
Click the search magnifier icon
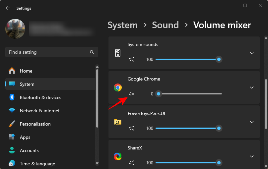pyautogui.click(x=92, y=52)
